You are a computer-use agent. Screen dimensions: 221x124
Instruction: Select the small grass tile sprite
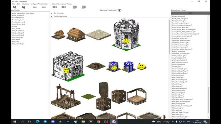88,96
